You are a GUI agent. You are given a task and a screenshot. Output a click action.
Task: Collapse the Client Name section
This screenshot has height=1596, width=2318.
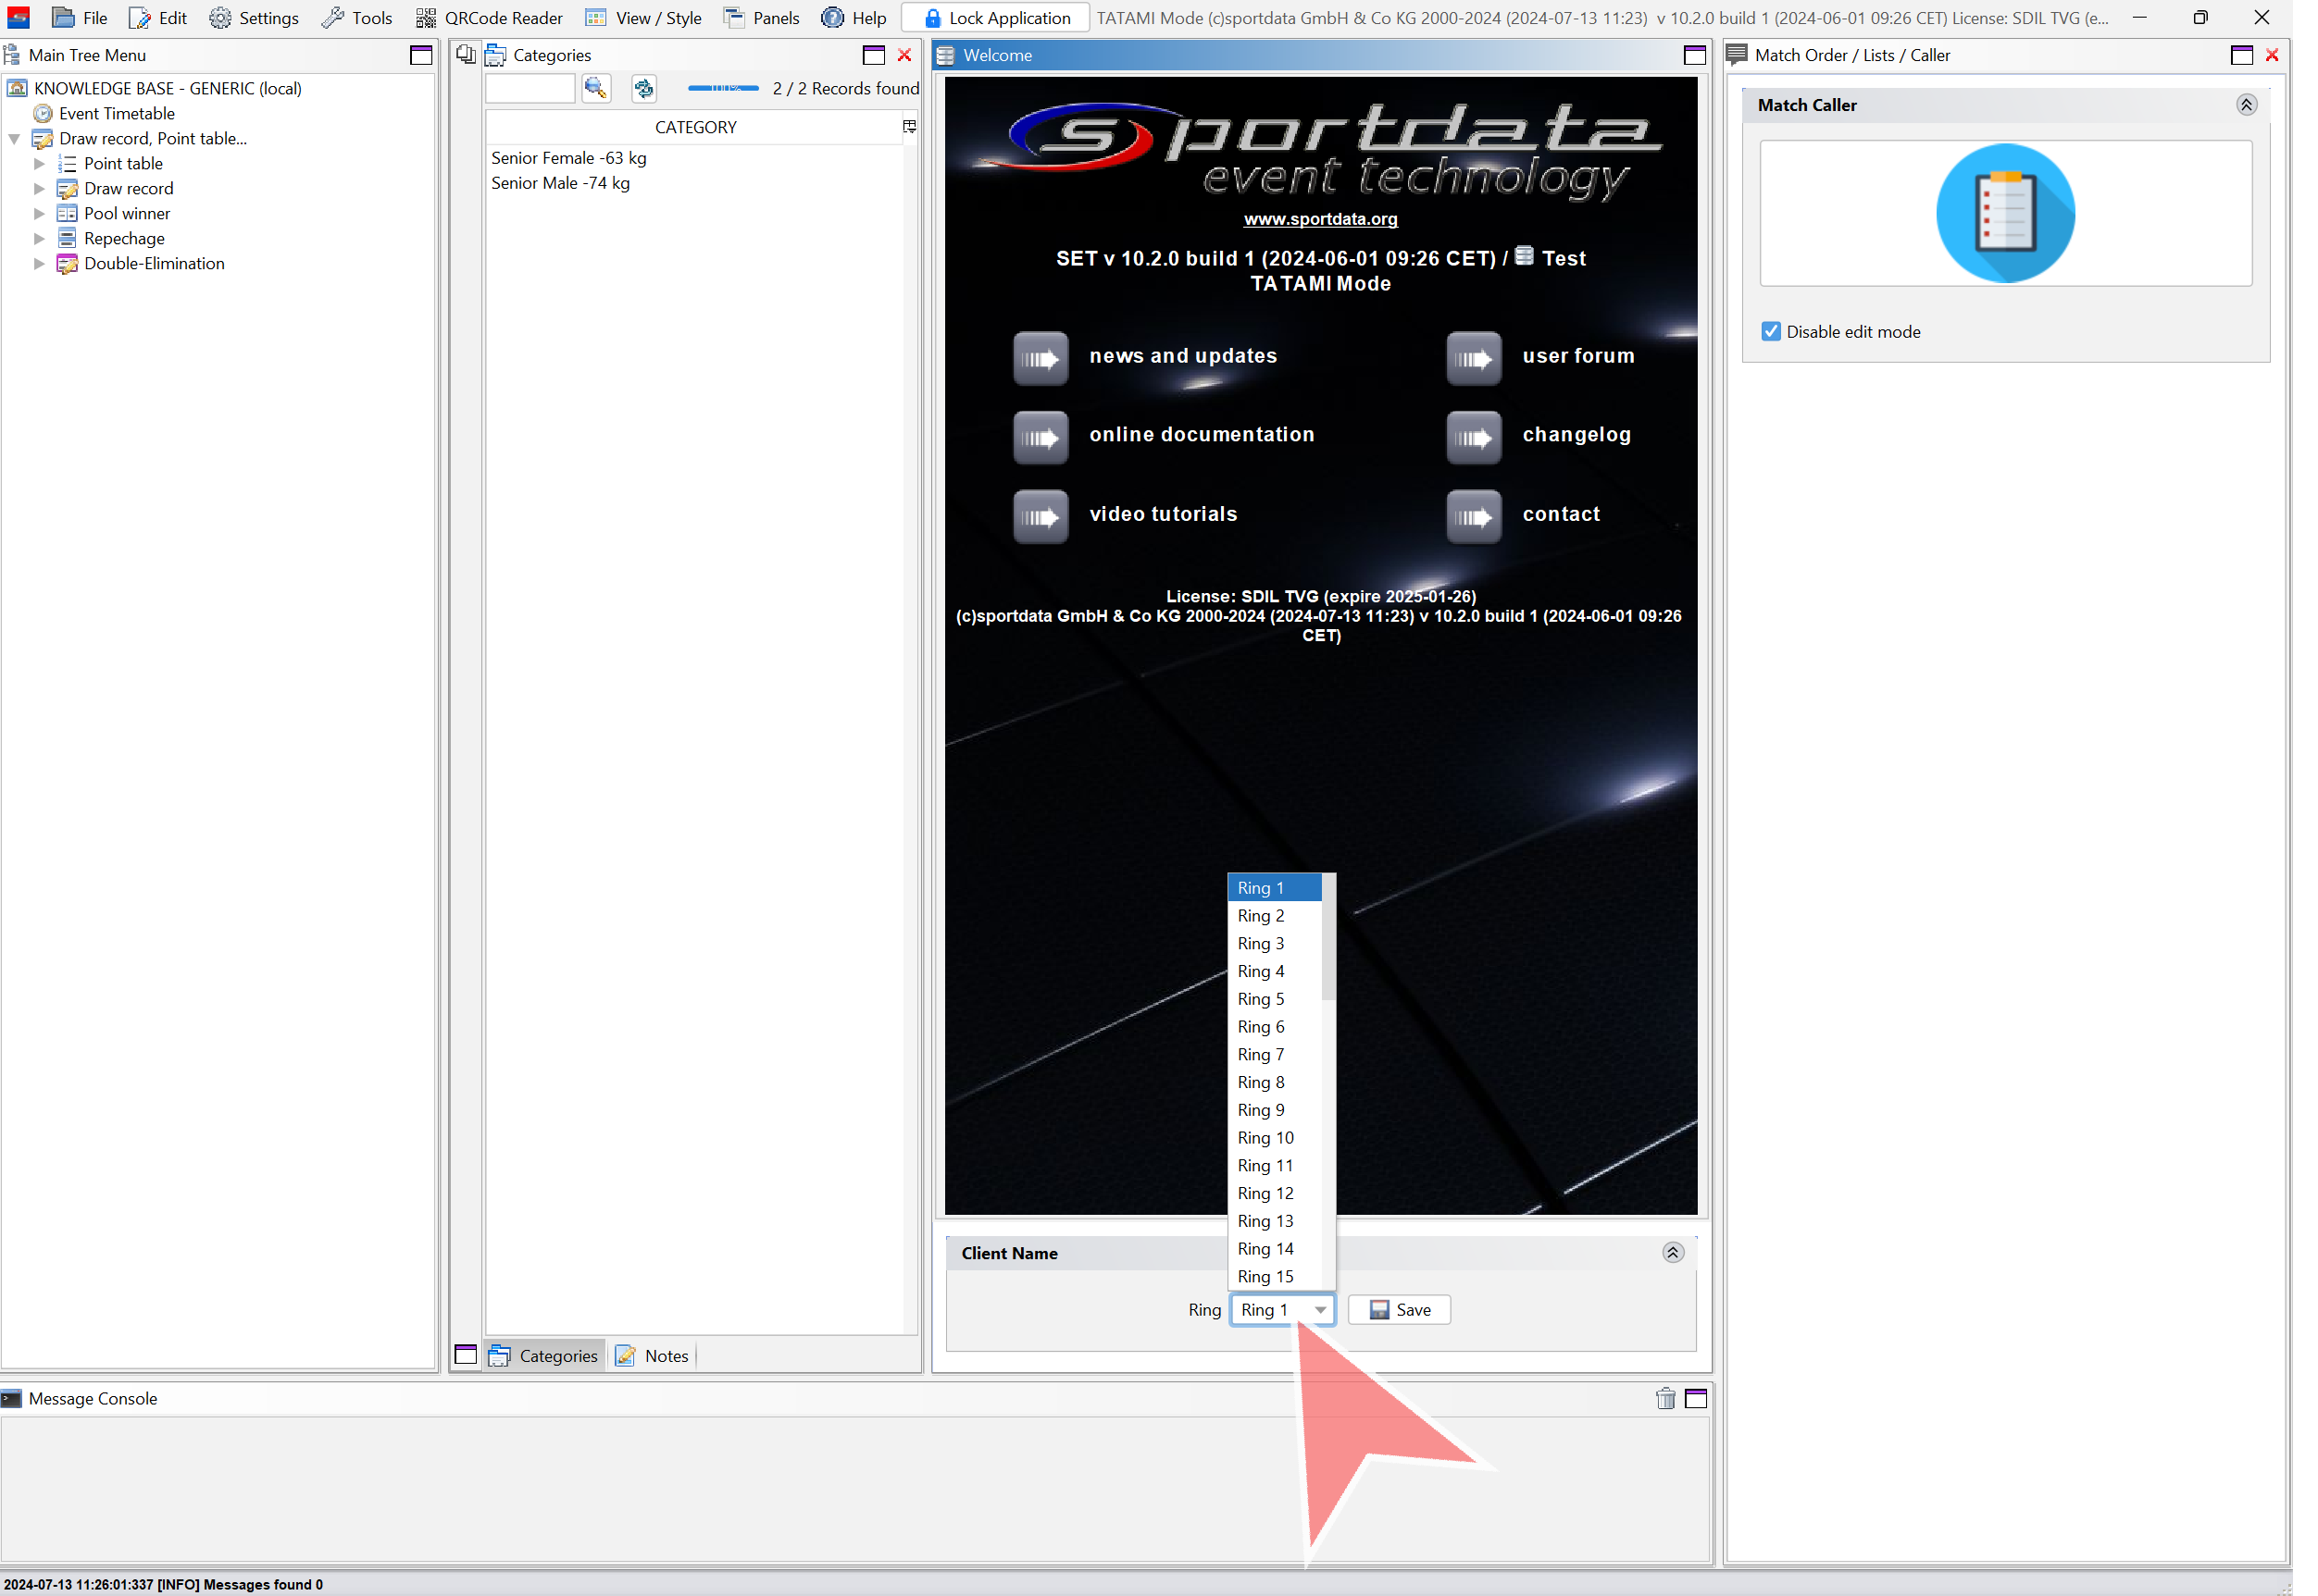1673,1253
